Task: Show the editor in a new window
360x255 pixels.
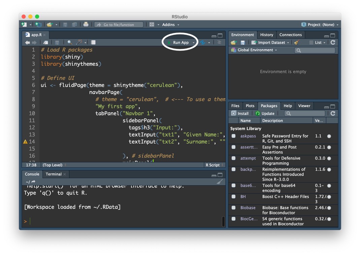Action: point(46,42)
